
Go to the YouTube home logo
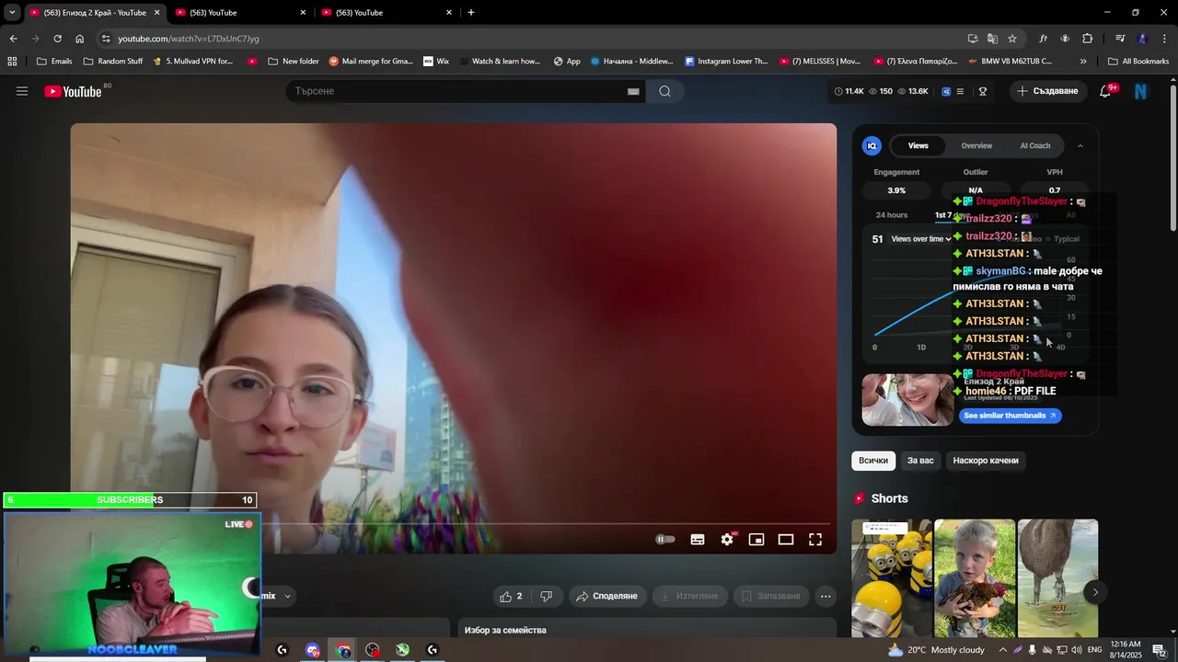point(73,91)
